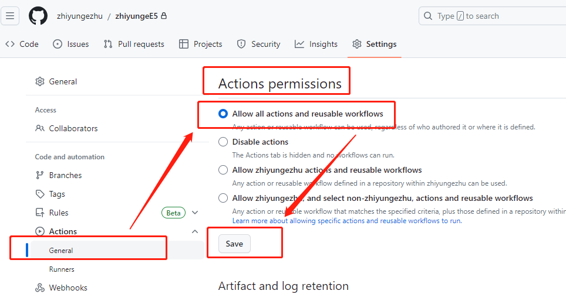
Task: Focus the Type to search field
Action: point(492,16)
